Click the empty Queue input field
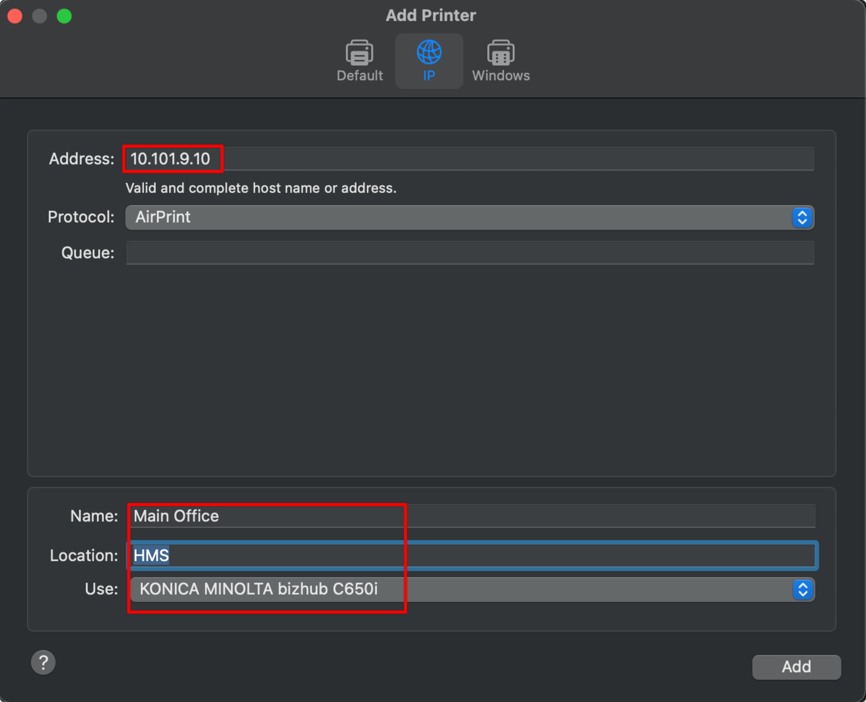This screenshot has height=702, width=866. click(469, 253)
